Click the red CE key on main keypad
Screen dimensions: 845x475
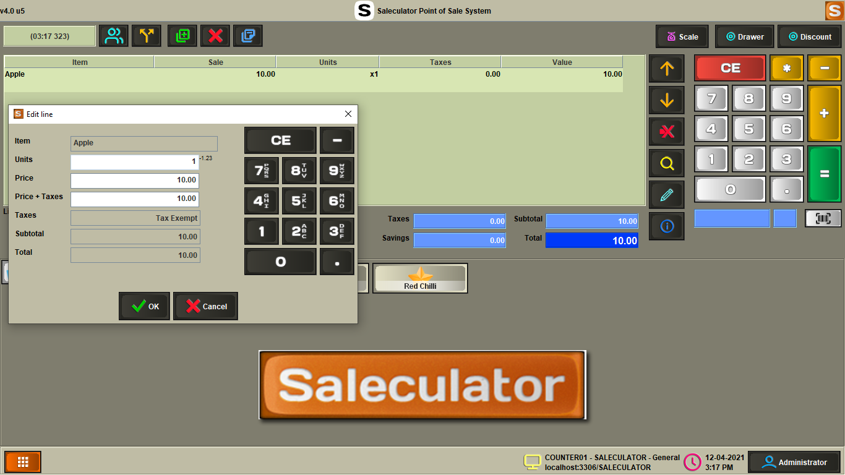731,68
